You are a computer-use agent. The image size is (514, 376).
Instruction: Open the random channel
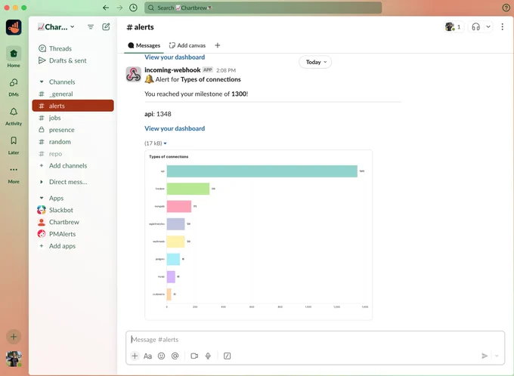click(x=73, y=142)
